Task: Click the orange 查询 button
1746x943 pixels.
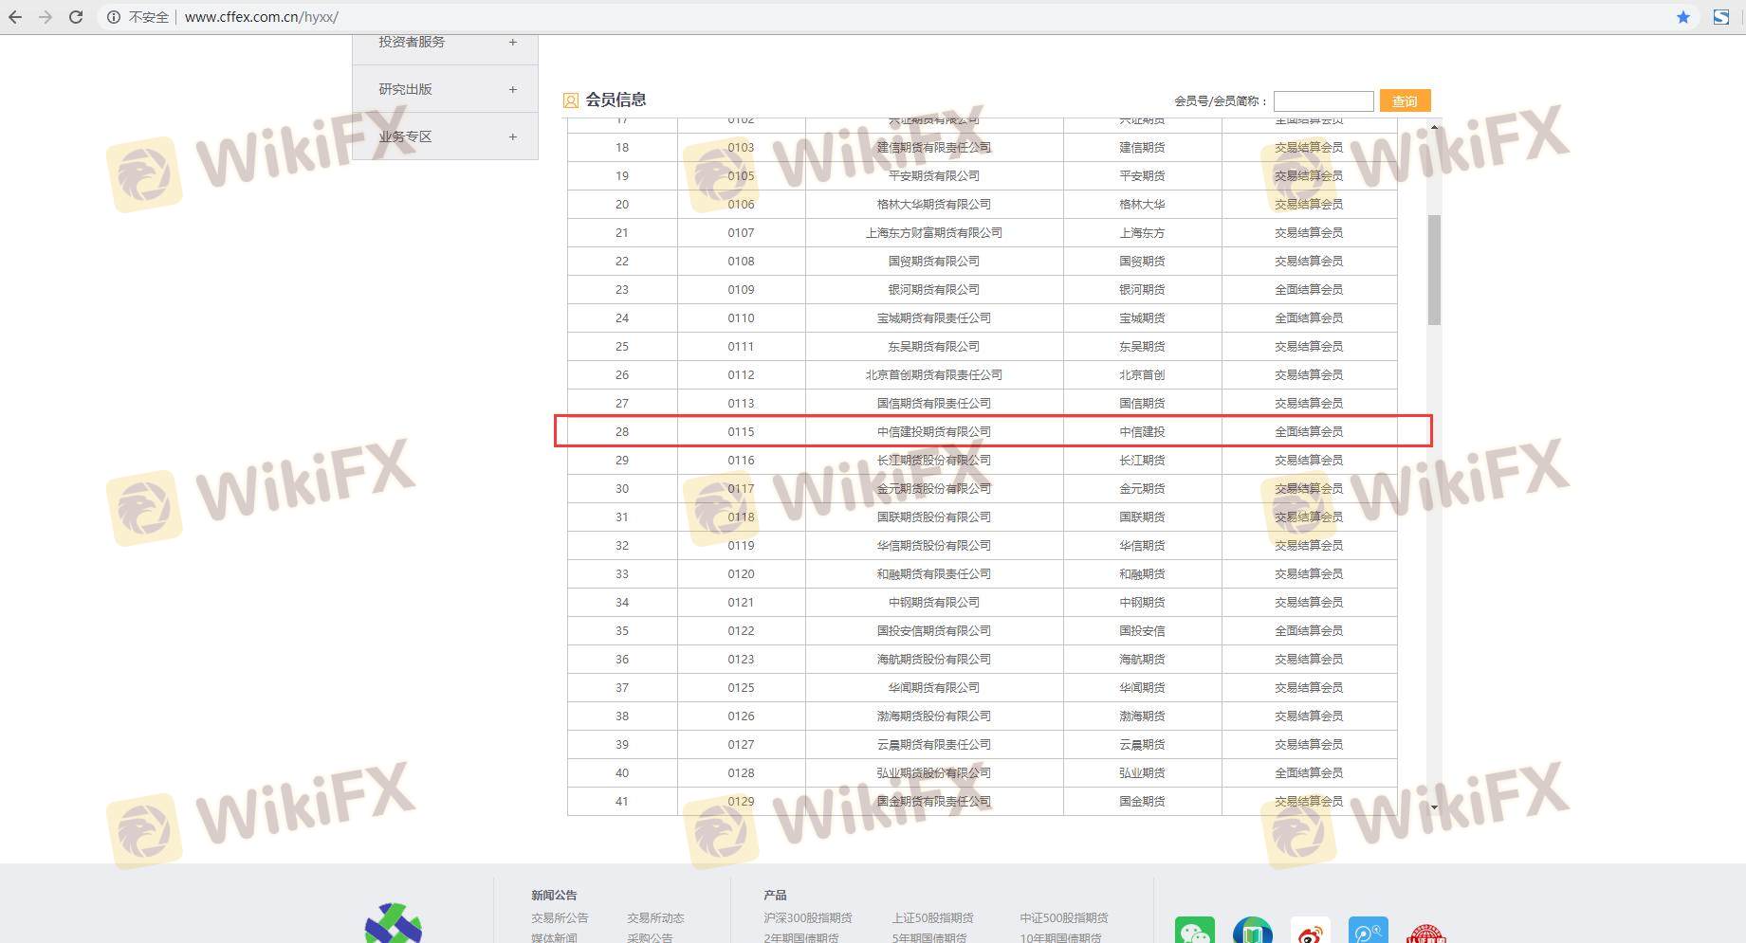Action: point(1405,101)
